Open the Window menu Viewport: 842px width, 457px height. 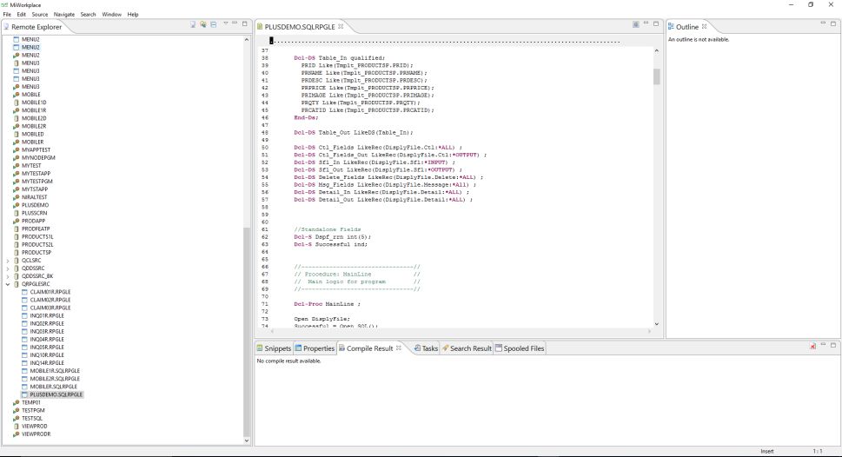click(112, 15)
